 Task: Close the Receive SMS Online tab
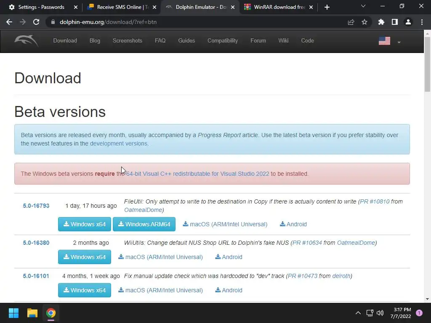[154, 7]
